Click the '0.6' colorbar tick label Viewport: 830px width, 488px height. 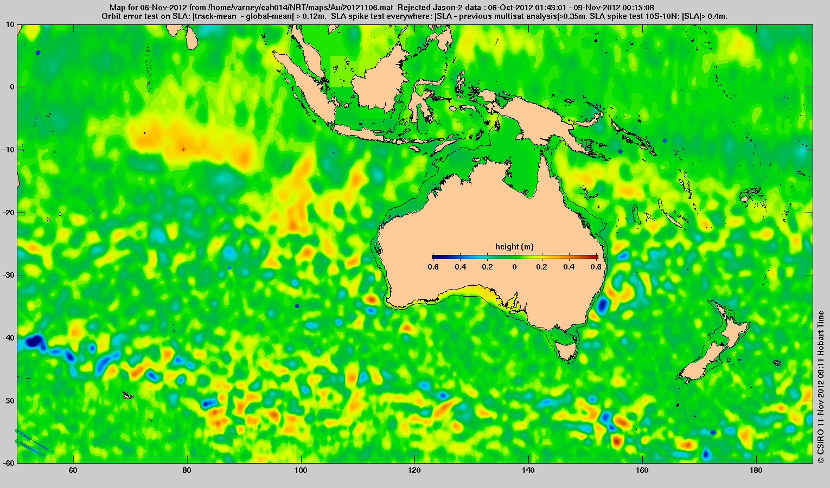click(597, 267)
